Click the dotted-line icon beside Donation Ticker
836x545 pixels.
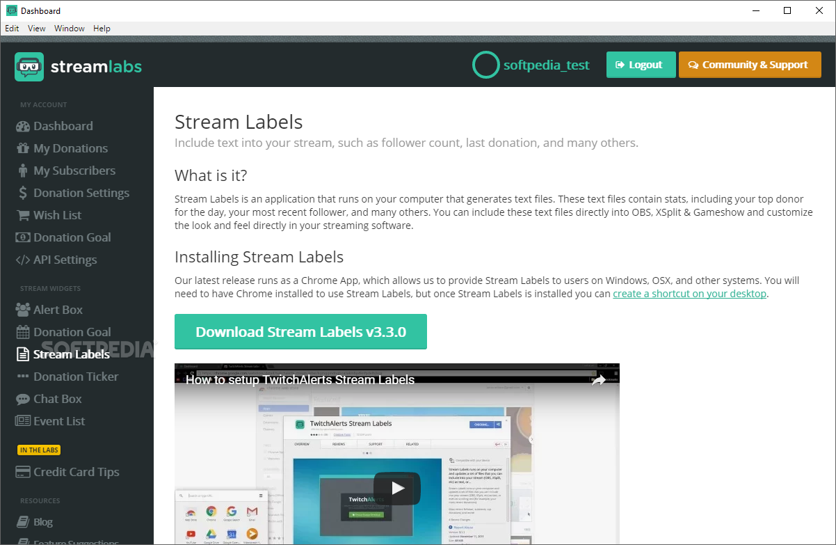pyautogui.click(x=22, y=377)
